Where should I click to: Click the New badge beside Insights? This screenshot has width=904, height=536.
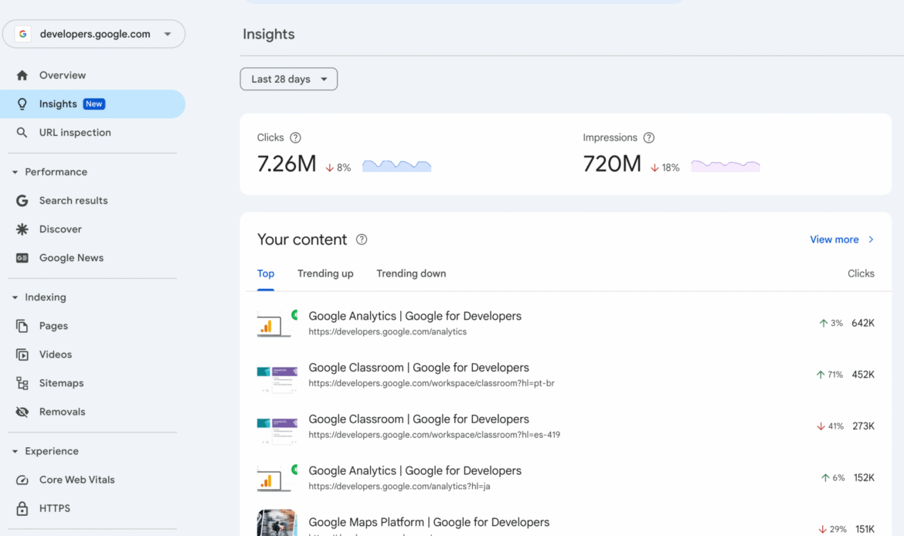pyautogui.click(x=94, y=103)
